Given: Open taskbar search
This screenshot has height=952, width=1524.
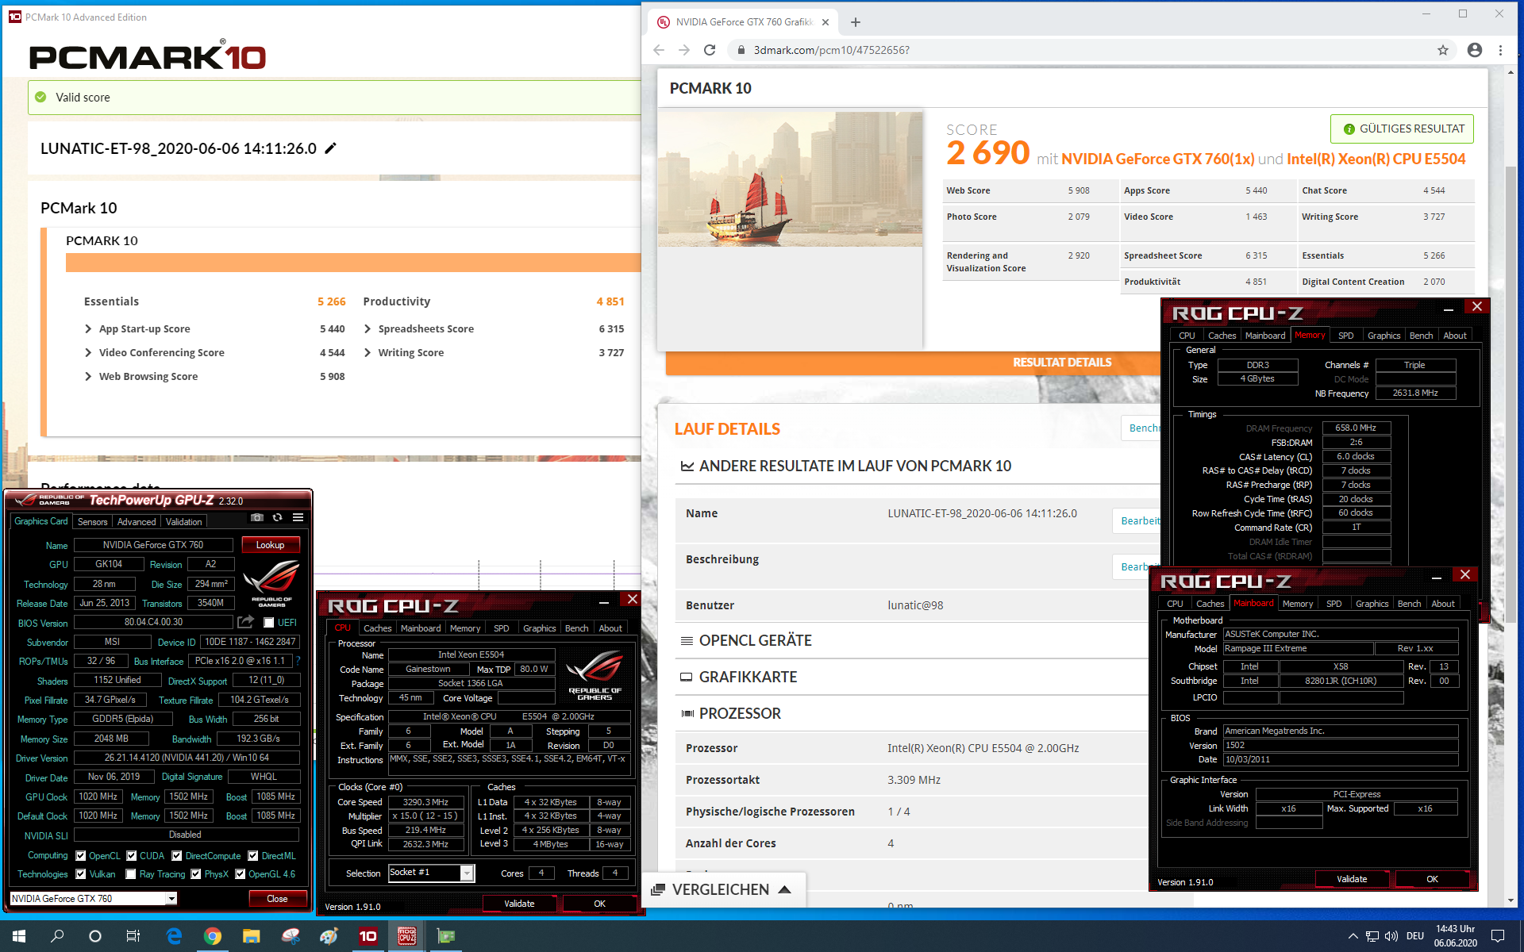Looking at the screenshot, I should coord(57,936).
